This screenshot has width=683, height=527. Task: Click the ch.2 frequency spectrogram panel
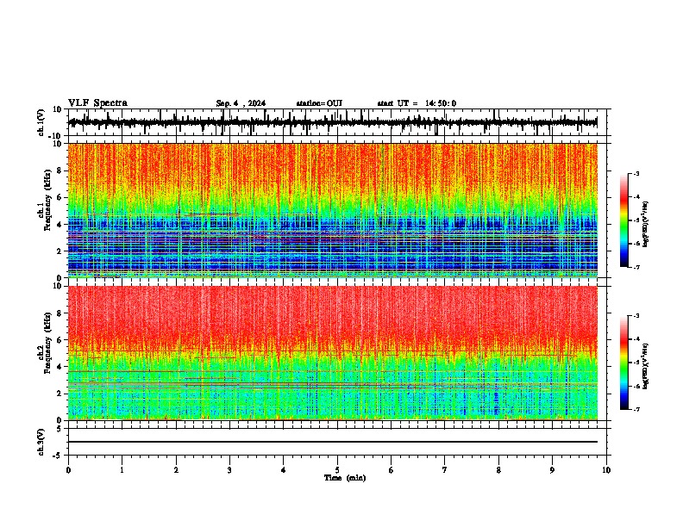[333, 353]
